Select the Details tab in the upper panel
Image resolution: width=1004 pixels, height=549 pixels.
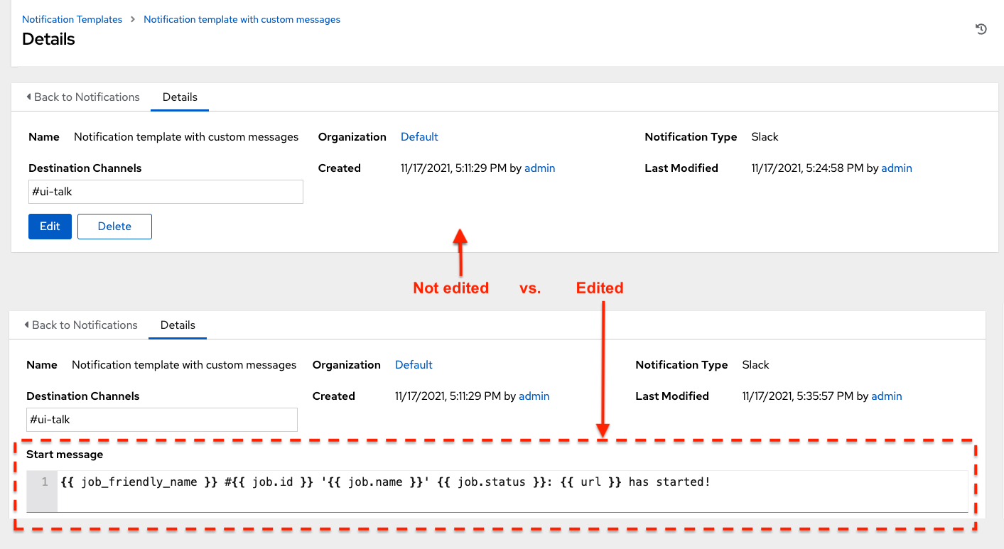tap(180, 97)
